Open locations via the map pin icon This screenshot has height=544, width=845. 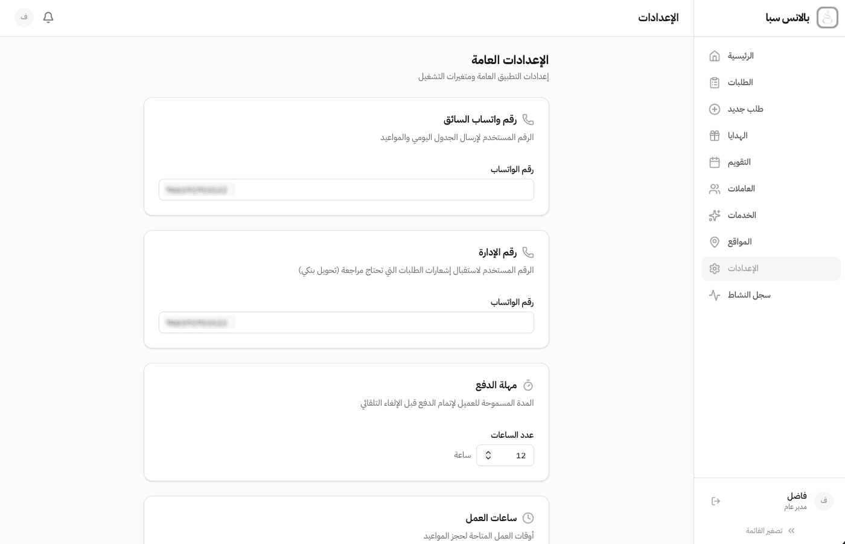click(x=715, y=242)
